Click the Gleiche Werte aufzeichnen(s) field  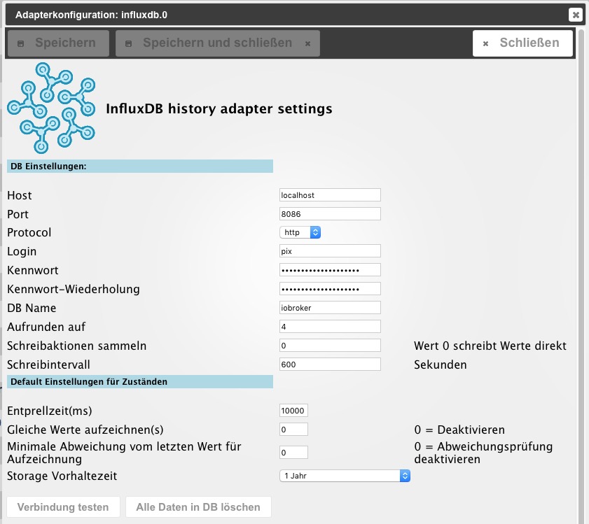coord(293,429)
